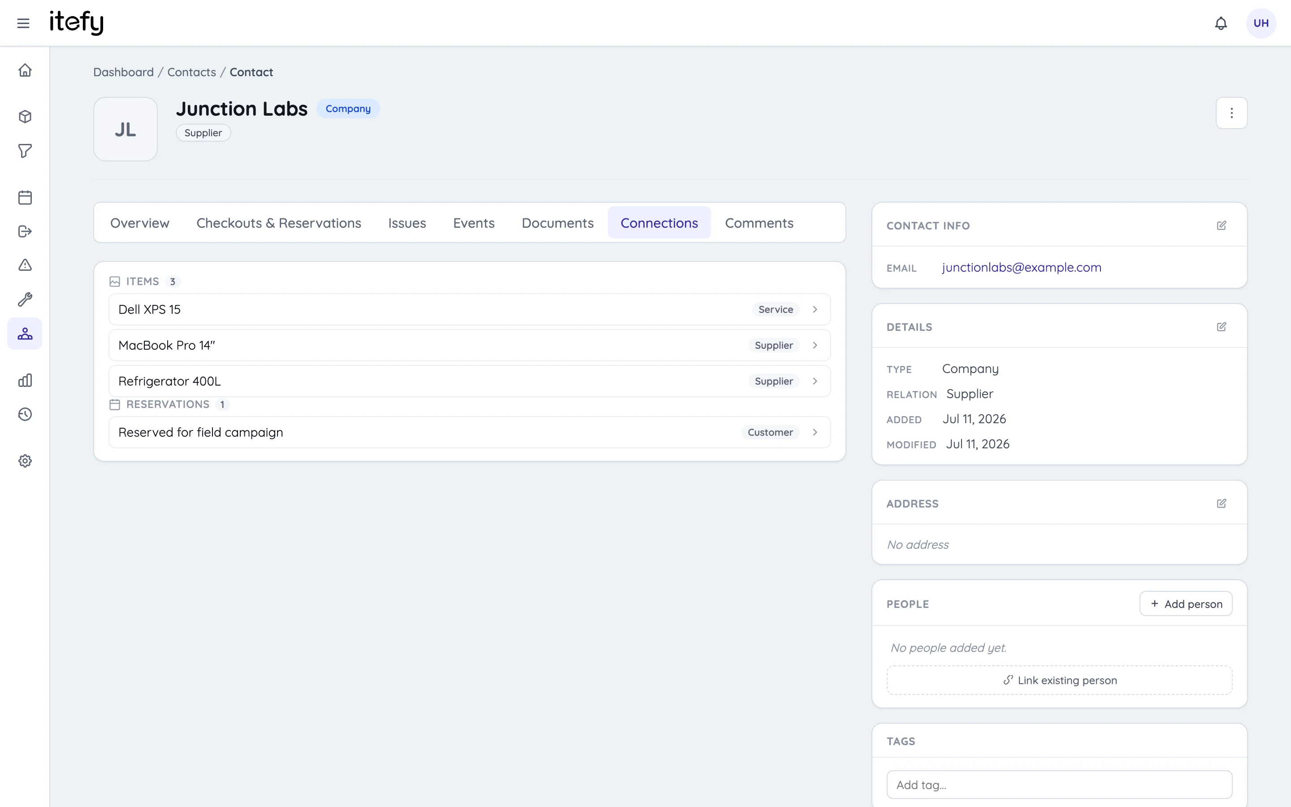Viewport: 1291px width, 807px height.
Task: Focus the Add tag input field
Action: pos(1060,785)
